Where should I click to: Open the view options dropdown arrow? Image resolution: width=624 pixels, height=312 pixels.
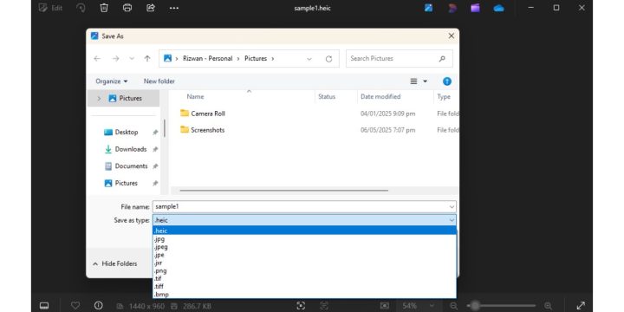tap(425, 81)
